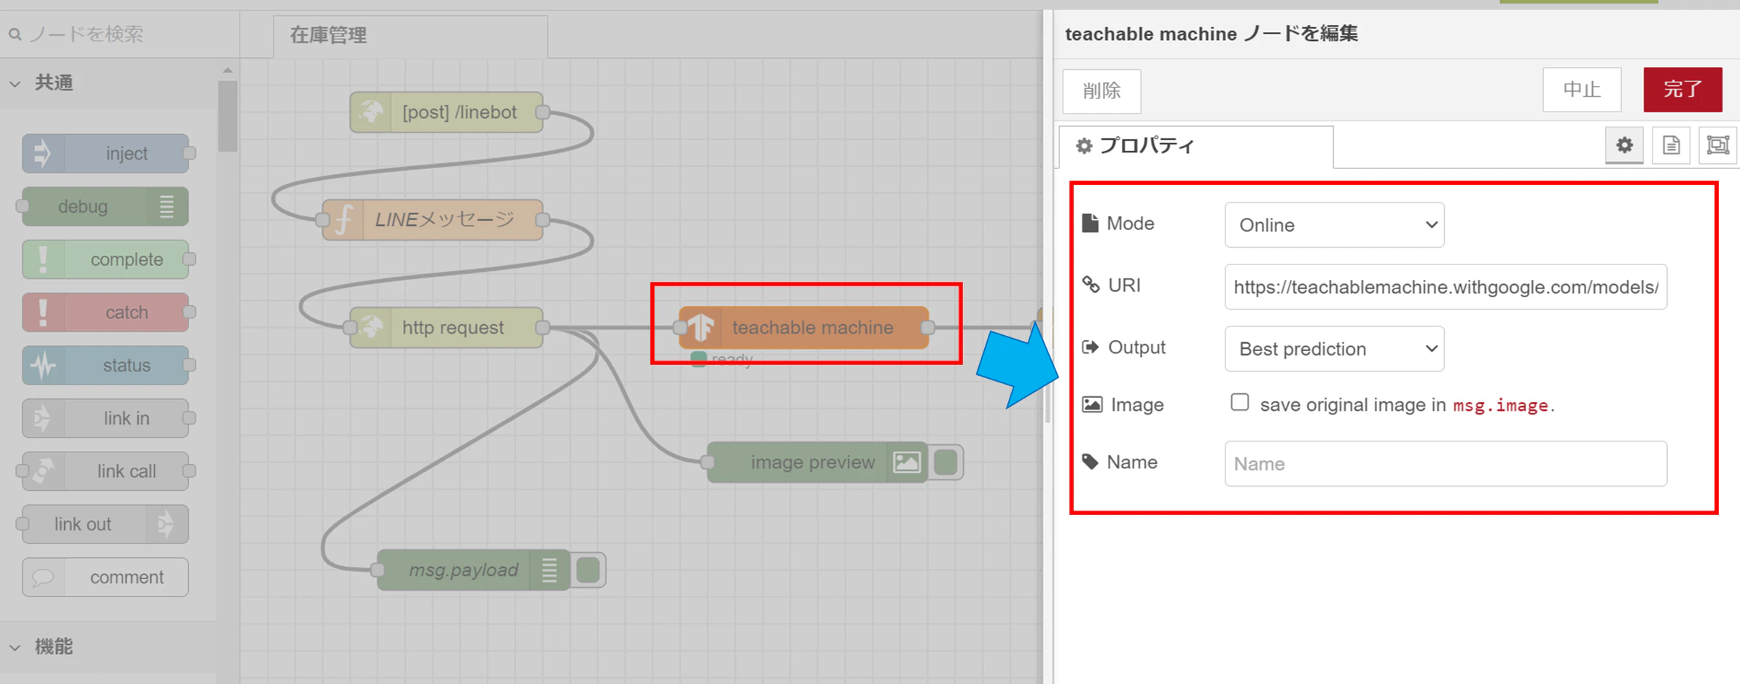
Task: Select the inject node in palette
Action: coord(106,153)
